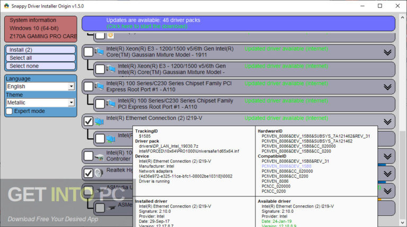Click the updates available banner to start download
This screenshot has width=407, height=227.
point(238,23)
